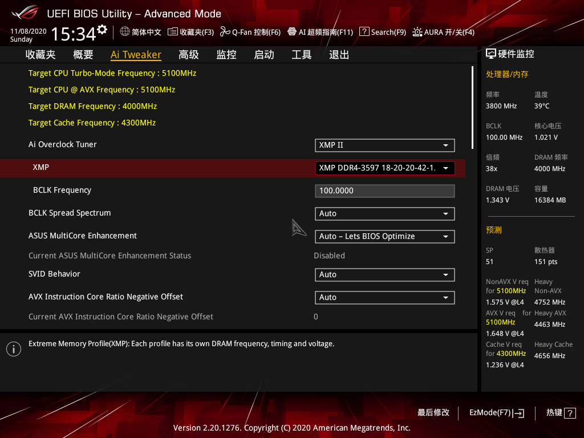Click the 硬件监控 panel title
584x438 pixels.
pos(516,54)
